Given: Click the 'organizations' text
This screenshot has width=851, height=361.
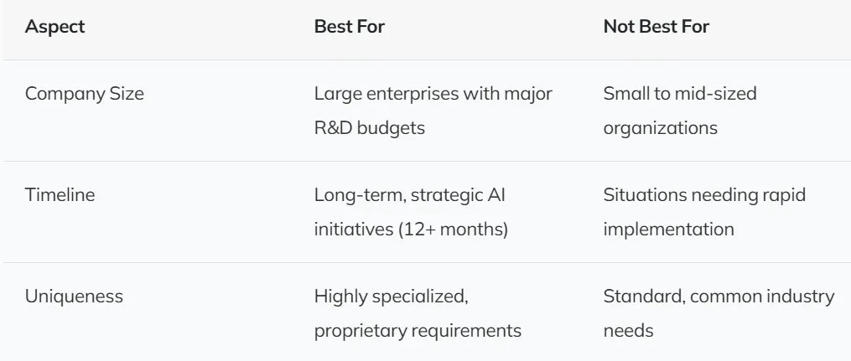Looking at the screenshot, I should [x=660, y=128].
